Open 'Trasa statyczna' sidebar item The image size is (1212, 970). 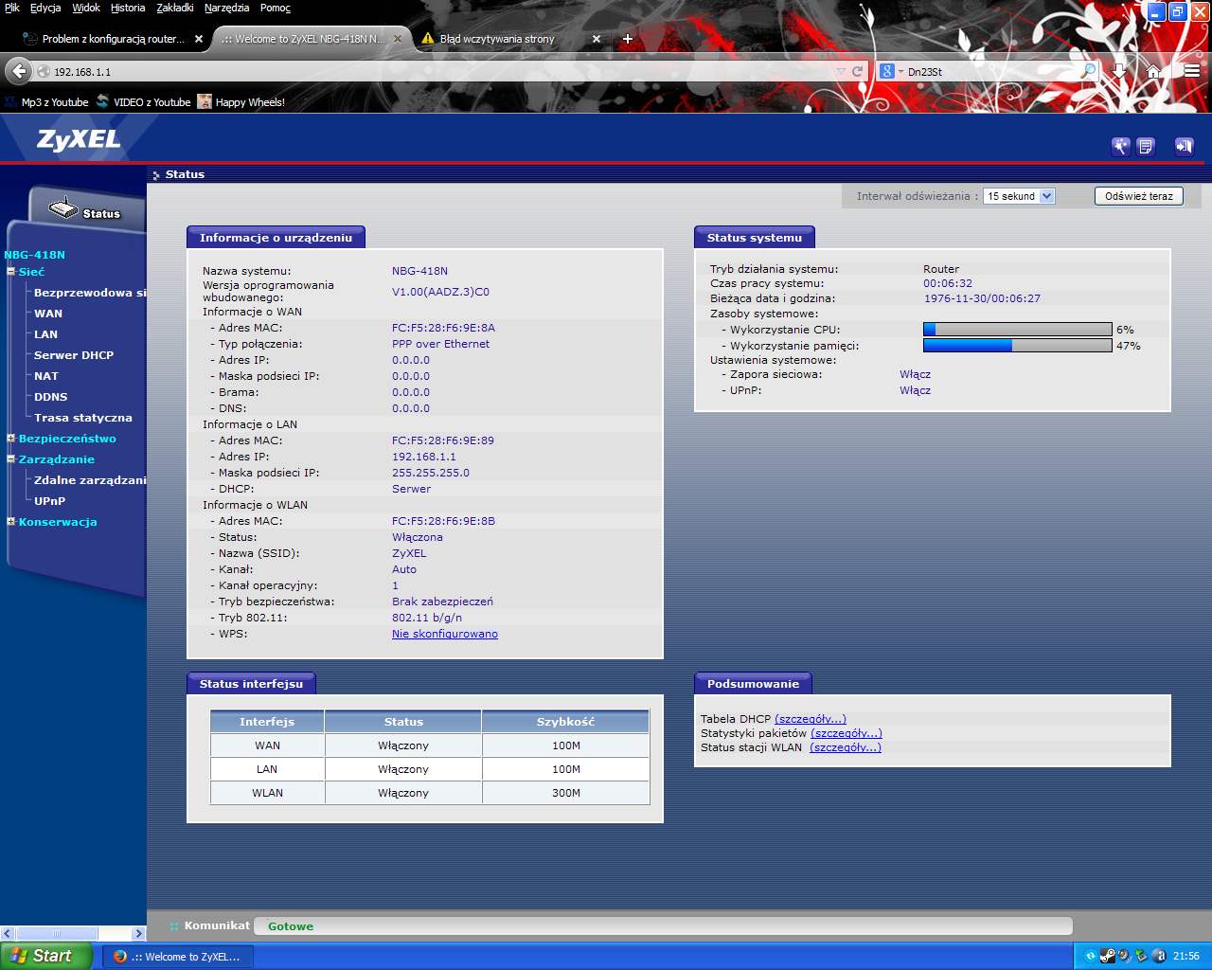point(83,418)
